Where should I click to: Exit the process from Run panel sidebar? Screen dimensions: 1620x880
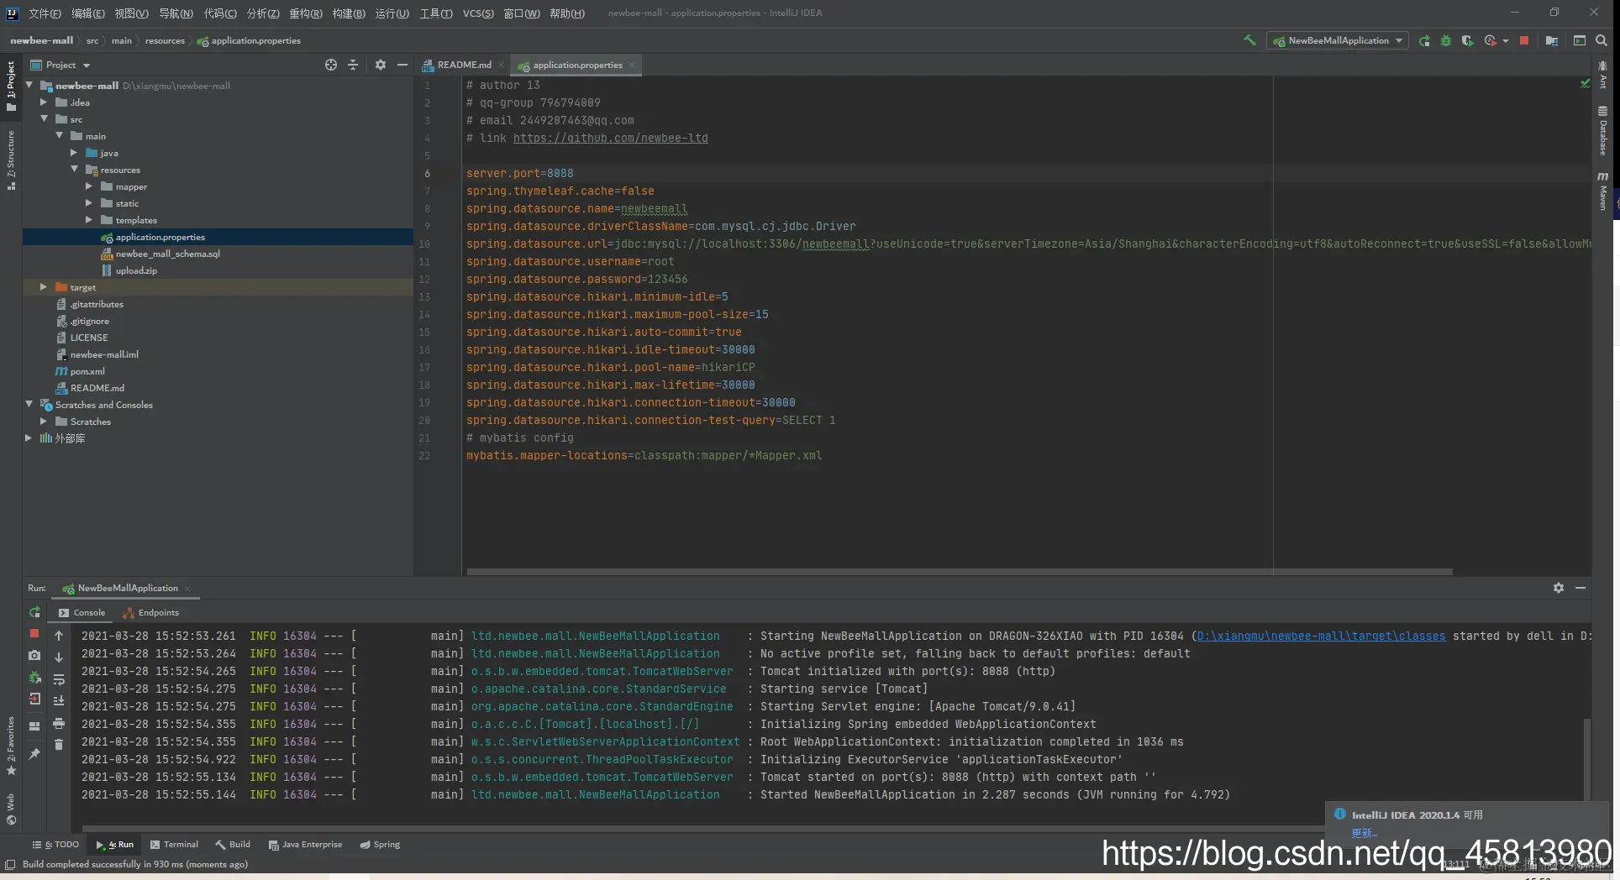[x=34, y=699]
